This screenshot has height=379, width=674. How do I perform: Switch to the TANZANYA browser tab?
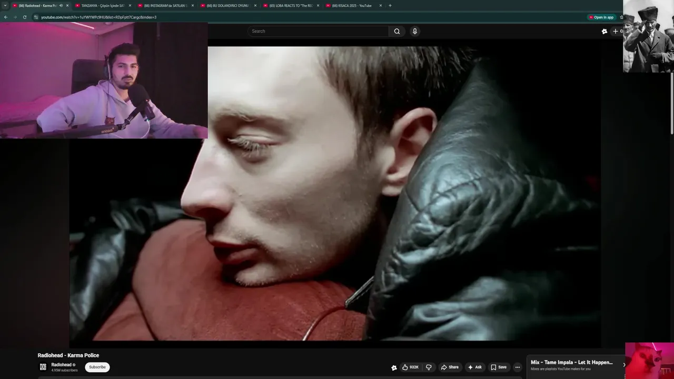point(103,5)
